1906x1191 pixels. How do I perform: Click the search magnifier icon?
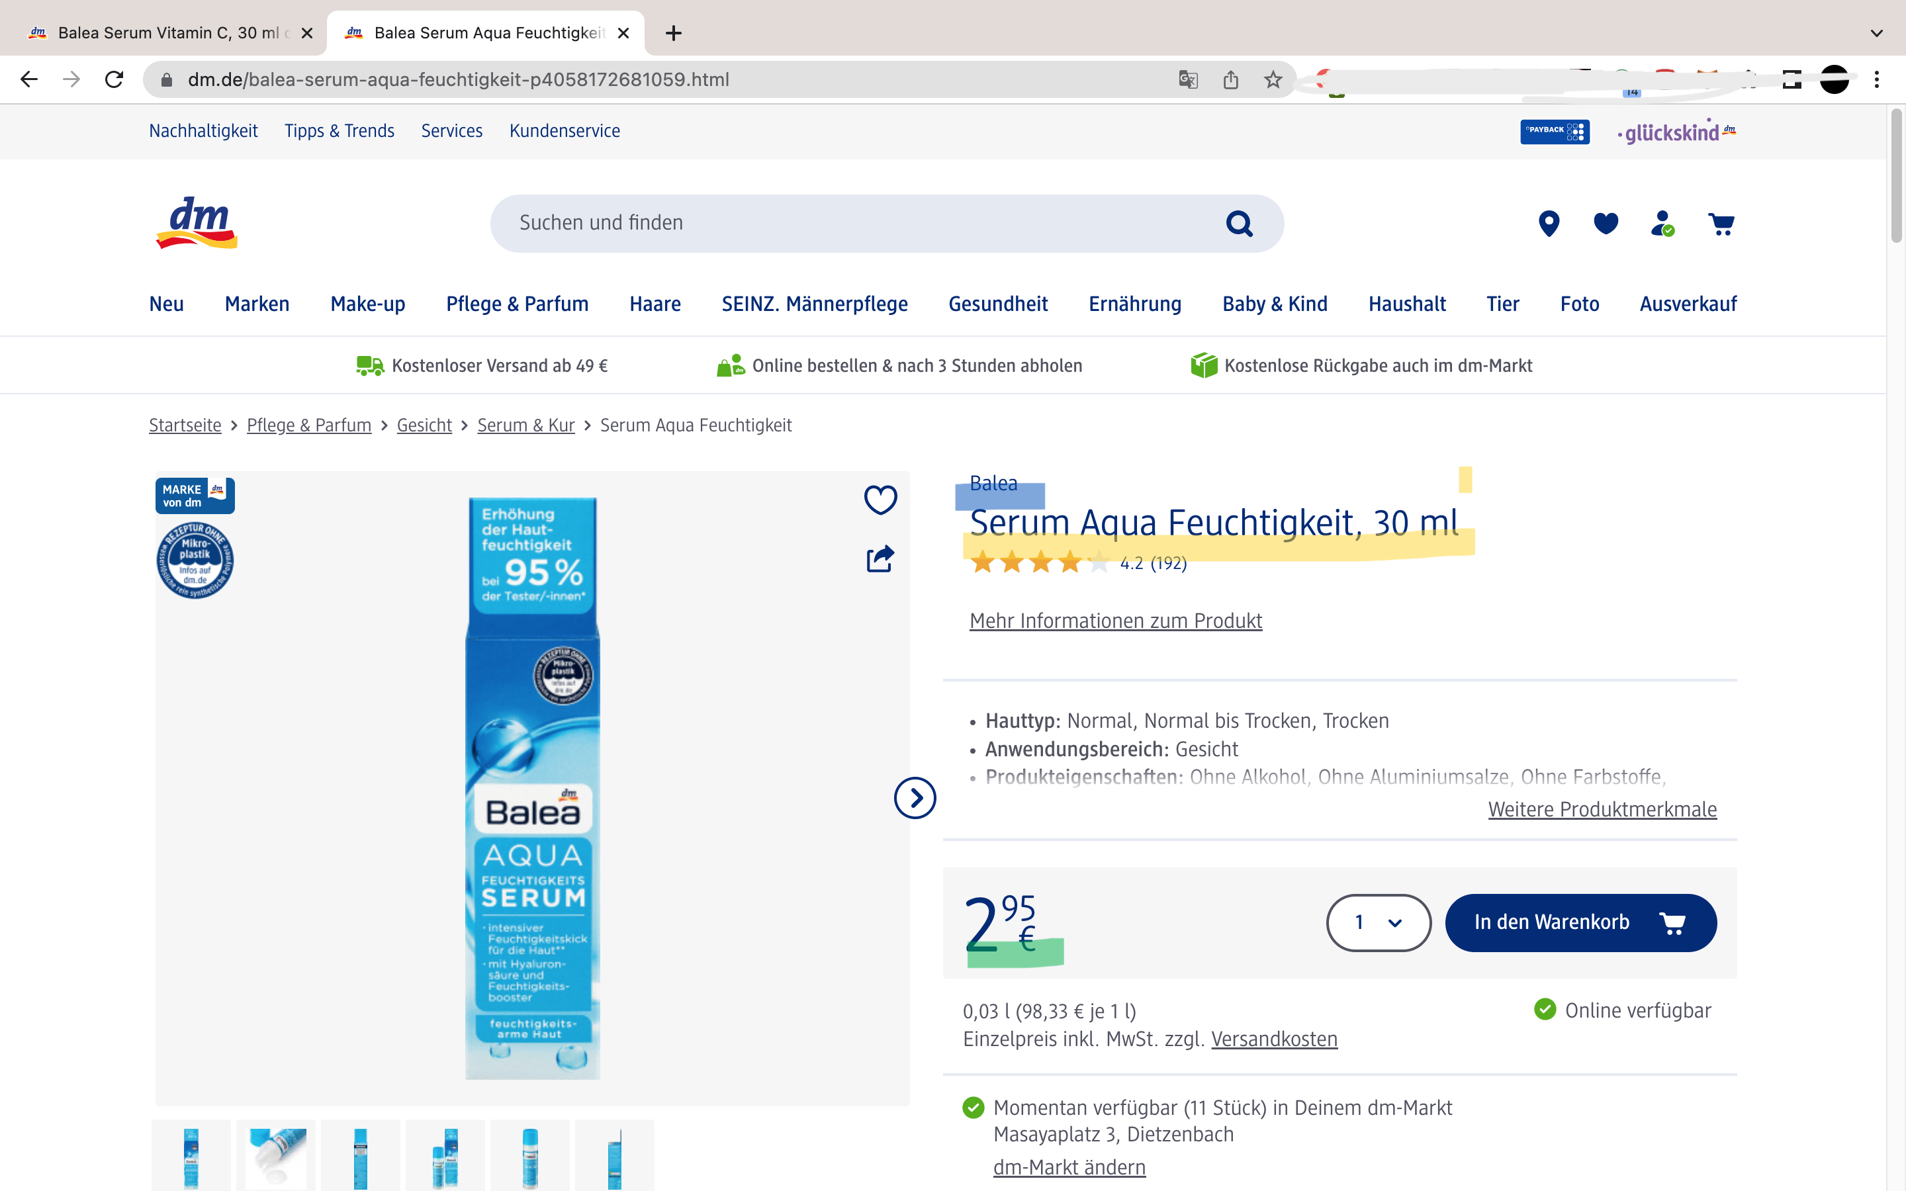1239,224
